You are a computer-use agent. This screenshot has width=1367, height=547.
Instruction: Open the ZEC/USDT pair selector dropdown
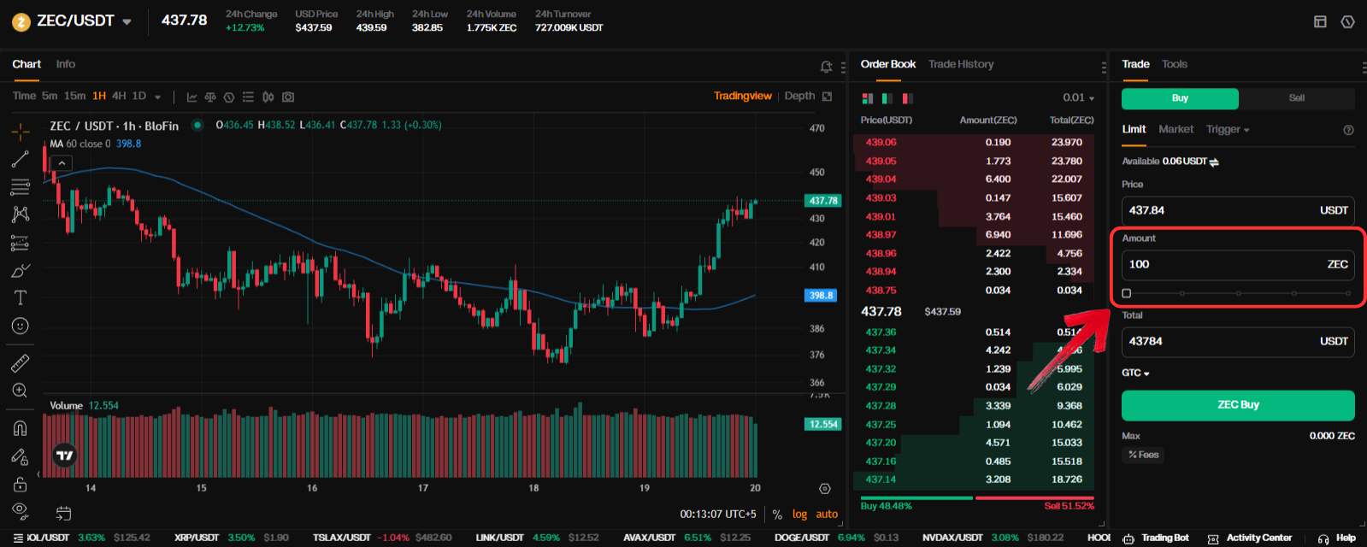(127, 21)
